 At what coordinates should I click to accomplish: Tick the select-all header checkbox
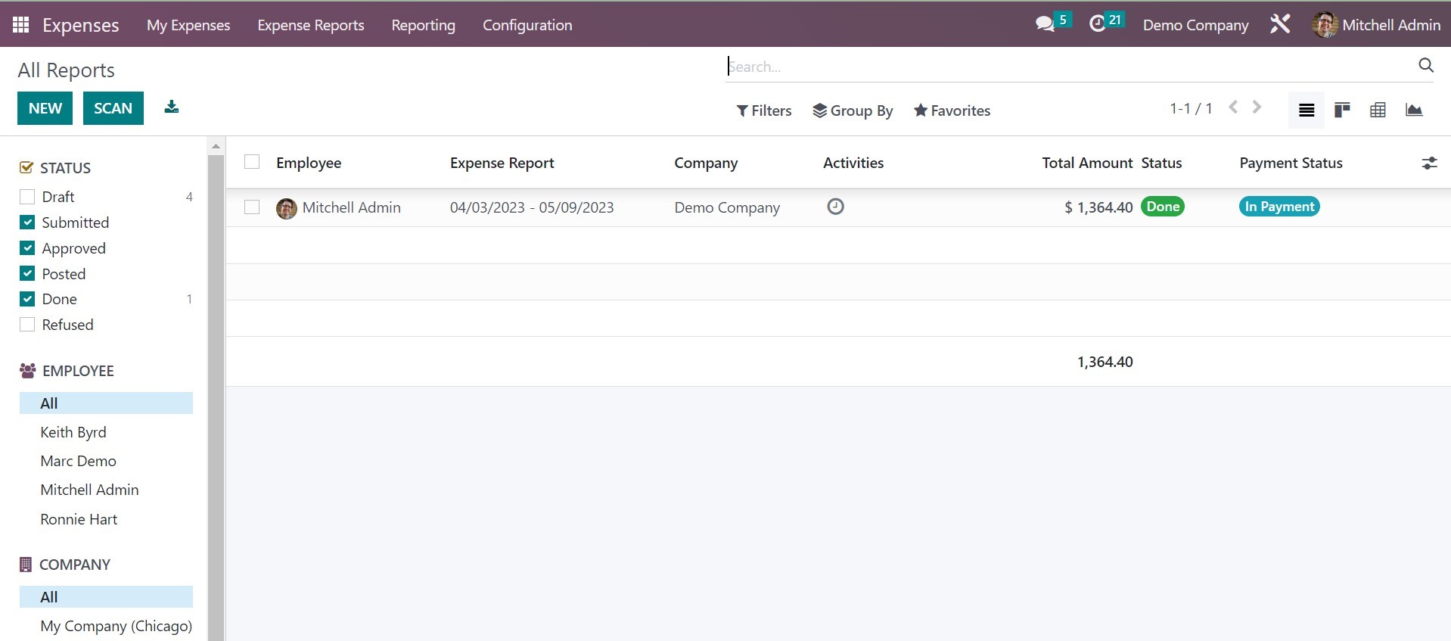pos(252,162)
